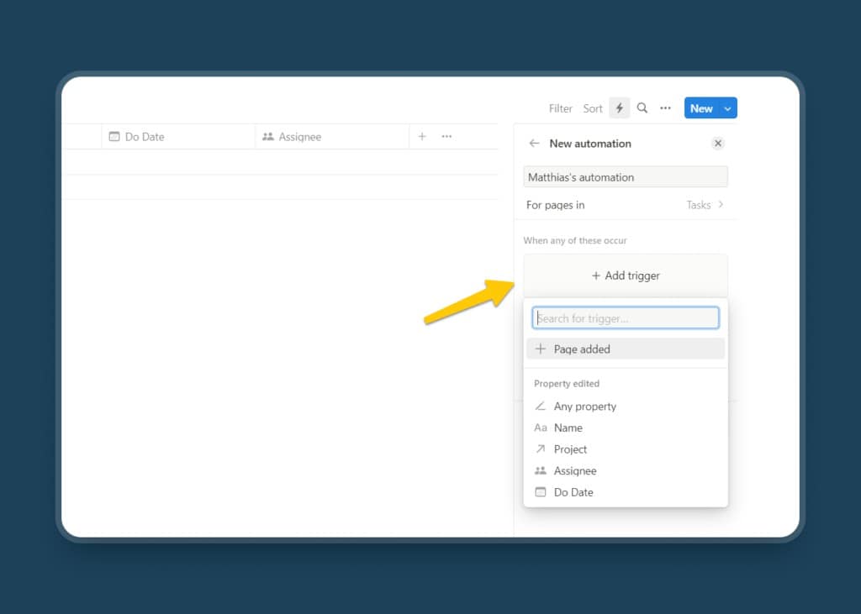861x614 pixels.
Task: Select the Name property trigger
Action: click(x=568, y=428)
